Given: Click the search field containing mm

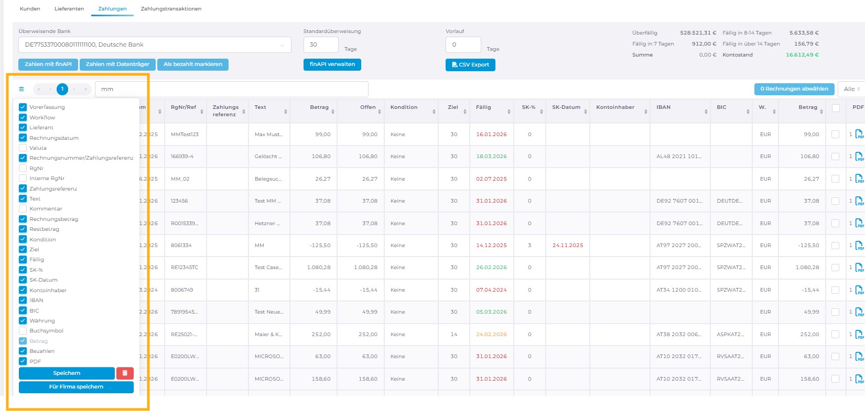Looking at the screenshot, I should coord(231,89).
